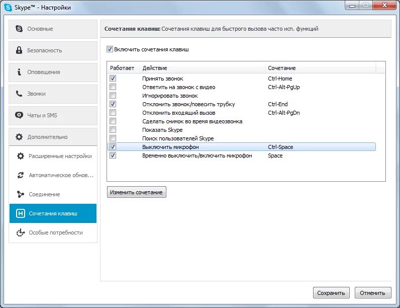Viewport: 400px width, 308px height.
Task: Cancel changes with Отменить button
Action: pos(373,293)
